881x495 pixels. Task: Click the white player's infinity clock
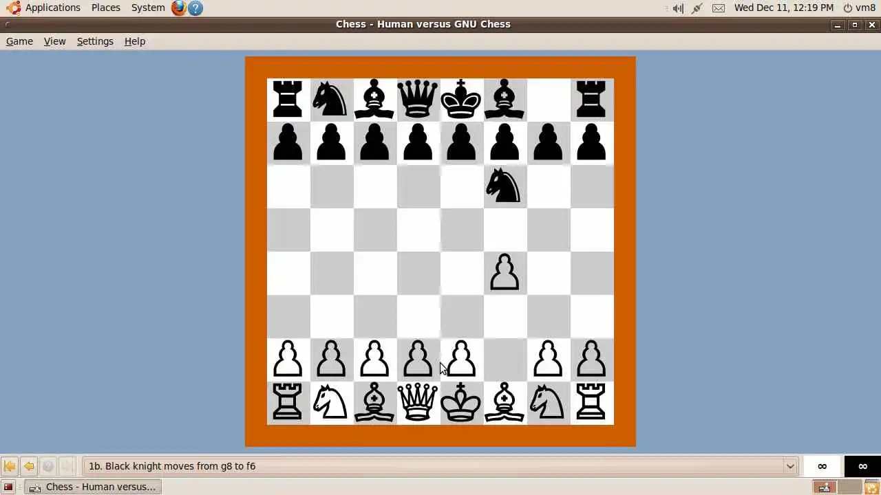[822, 466]
